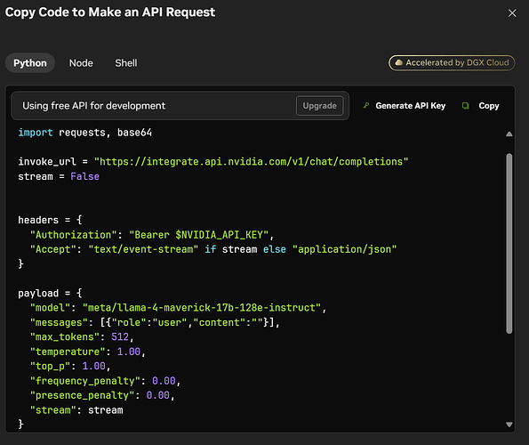Switch to the Python tab
This screenshot has width=529, height=445.
[x=30, y=63]
